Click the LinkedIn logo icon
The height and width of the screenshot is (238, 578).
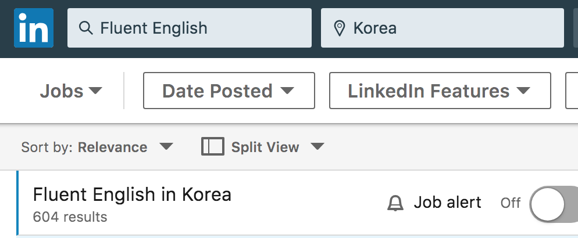point(34,28)
